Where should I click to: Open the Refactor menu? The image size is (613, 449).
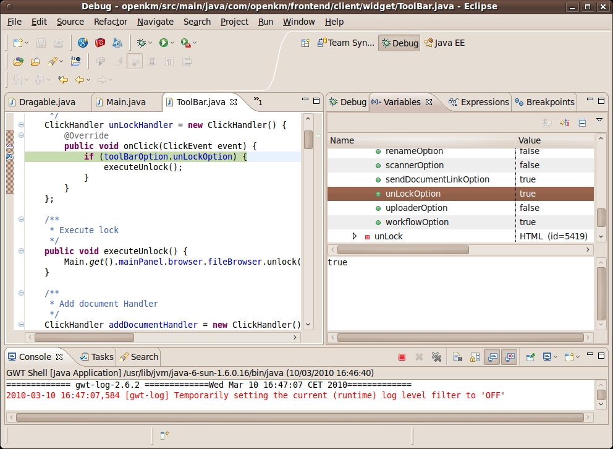pyautogui.click(x=111, y=22)
